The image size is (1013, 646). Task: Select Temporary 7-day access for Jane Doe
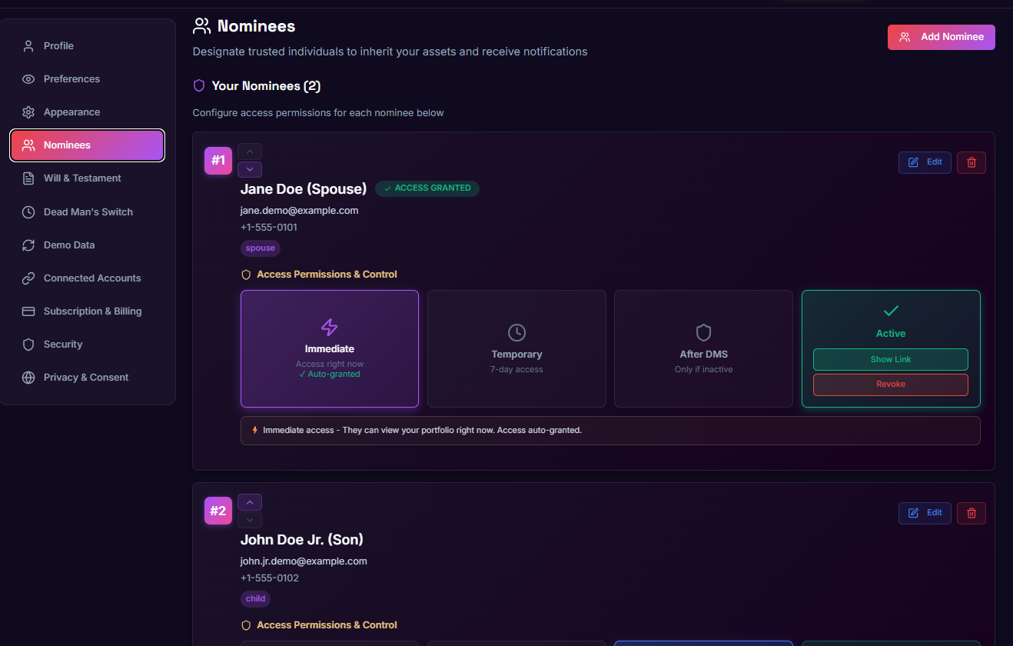point(516,348)
